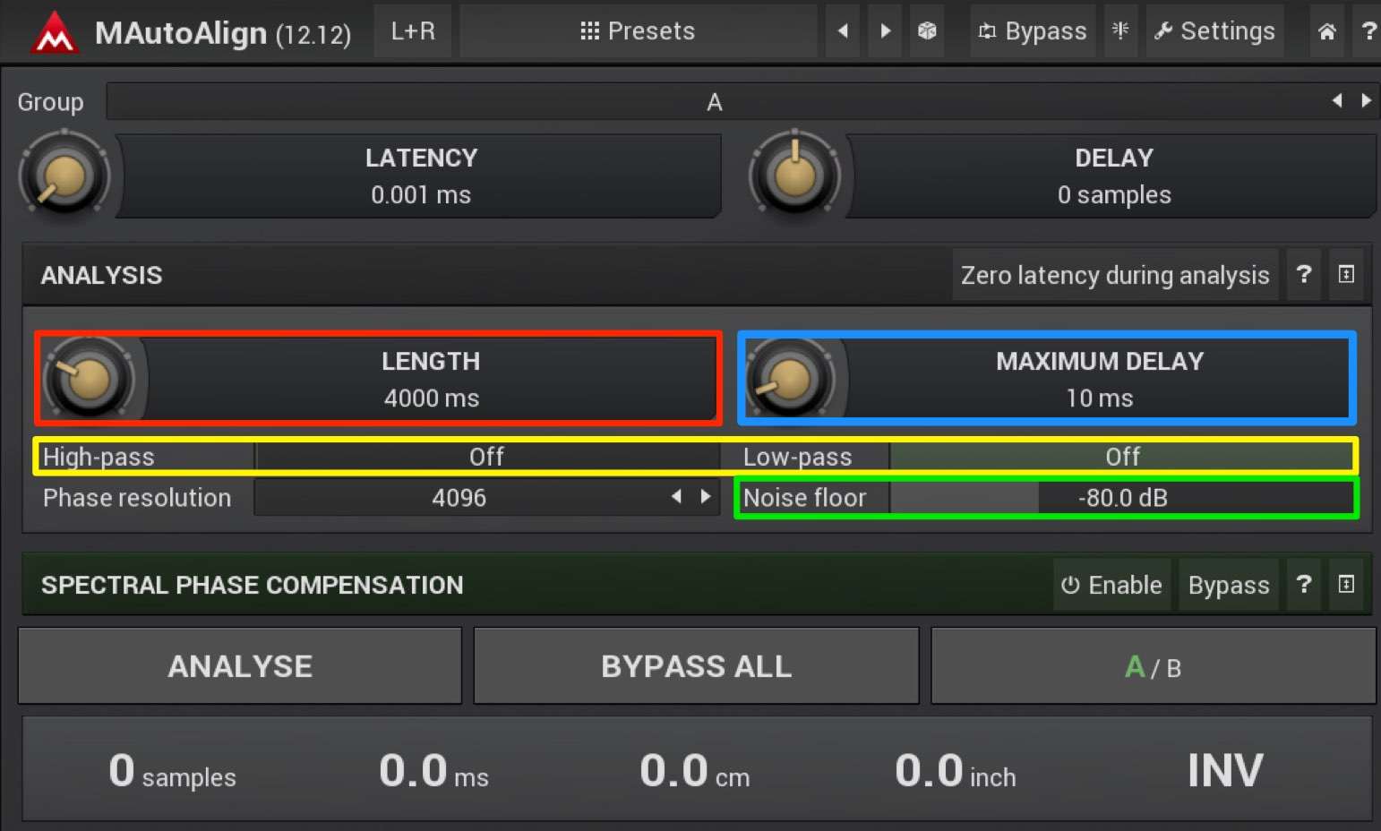Click the MeldaProduction logo icon
The height and width of the screenshot is (831, 1381).
pos(55,32)
